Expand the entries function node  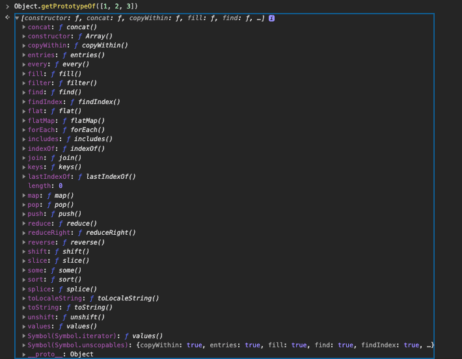click(24, 55)
